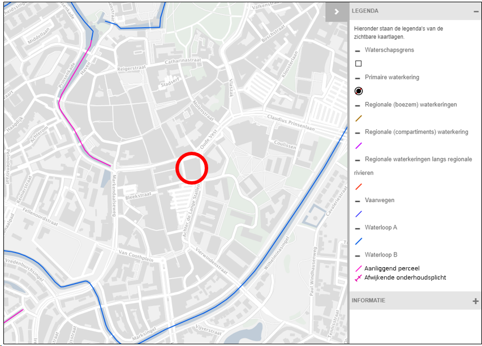Click the Vredenburchsingel street label
Viewport: 482px width, 346px height.
(24, 270)
